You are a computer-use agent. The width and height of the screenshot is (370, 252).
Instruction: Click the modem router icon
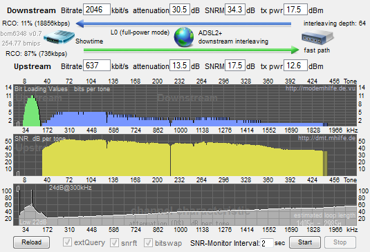pyautogui.click(x=59, y=37)
